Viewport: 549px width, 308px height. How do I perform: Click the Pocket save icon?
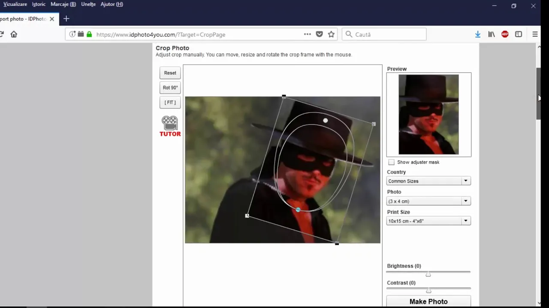319,34
